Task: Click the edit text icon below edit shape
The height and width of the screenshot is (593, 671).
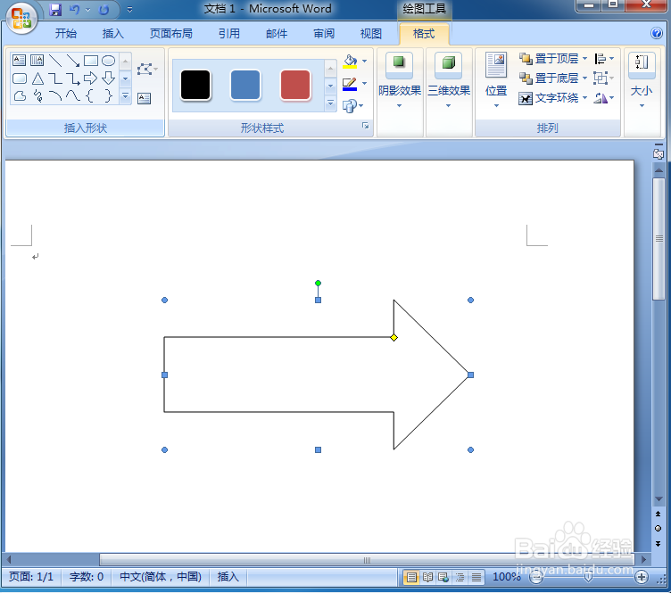Action: 145,99
